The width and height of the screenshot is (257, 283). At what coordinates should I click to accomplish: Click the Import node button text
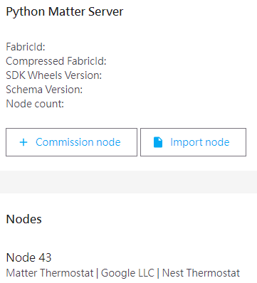tap(200, 142)
